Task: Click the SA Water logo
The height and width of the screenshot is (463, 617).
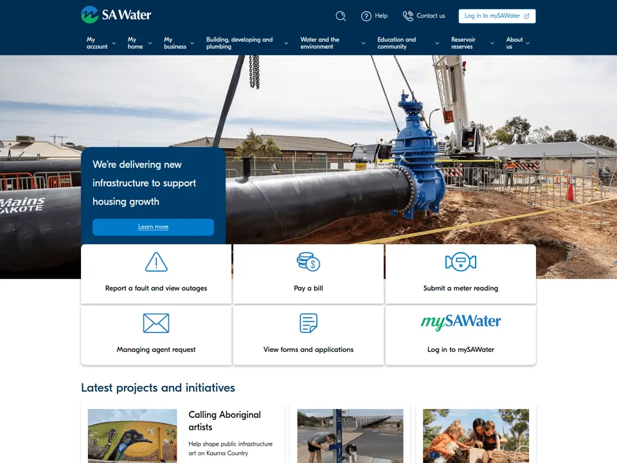Action: tap(116, 15)
